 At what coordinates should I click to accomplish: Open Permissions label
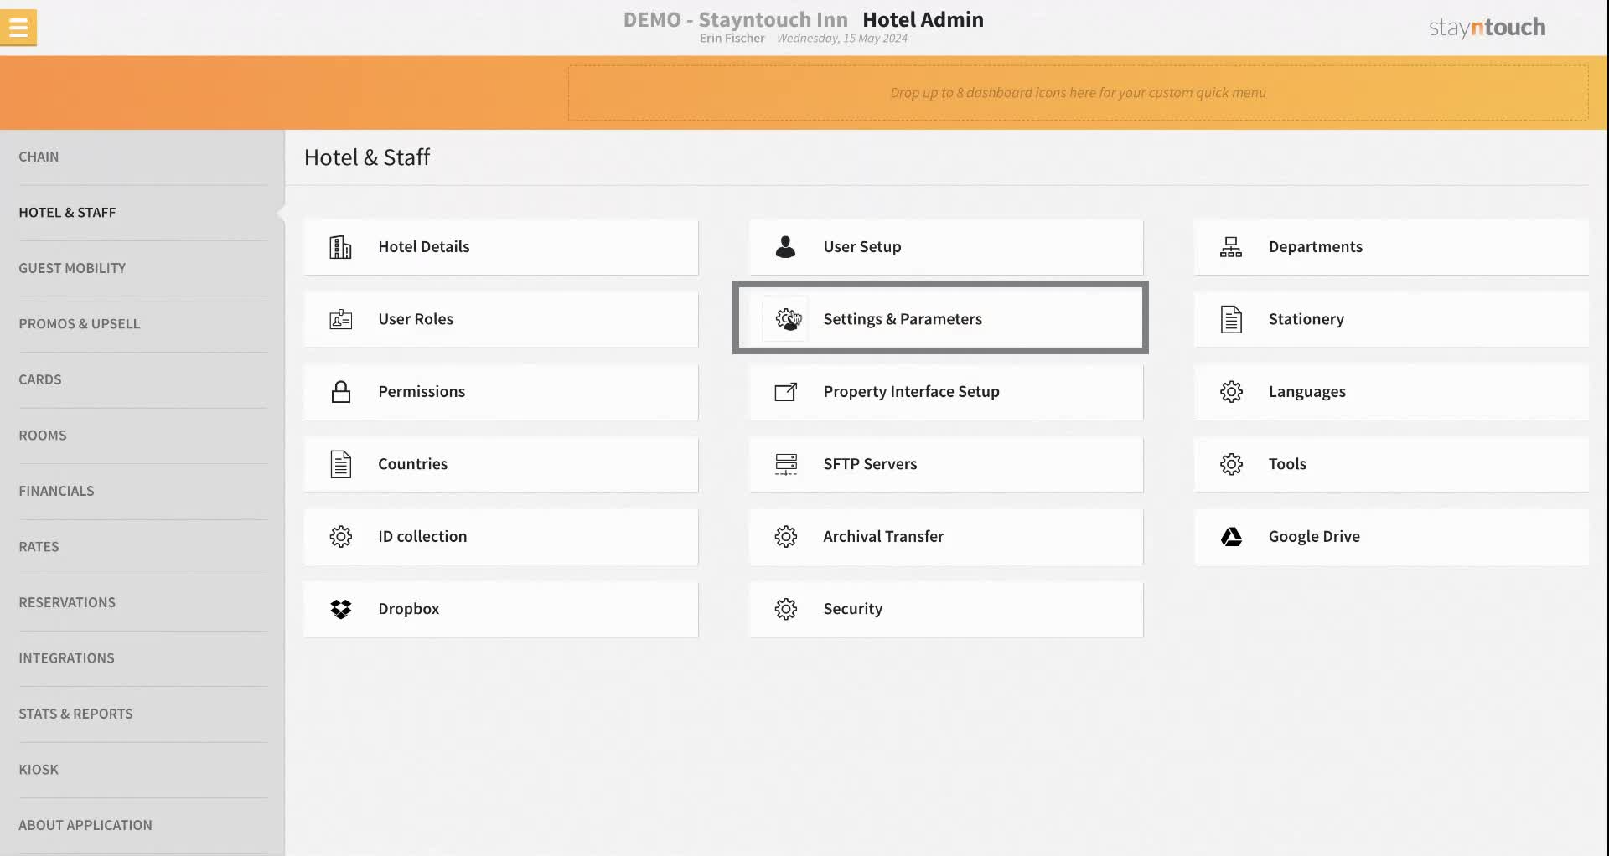pos(421,391)
